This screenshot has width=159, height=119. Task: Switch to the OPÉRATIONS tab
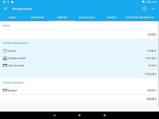pos(37,17)
